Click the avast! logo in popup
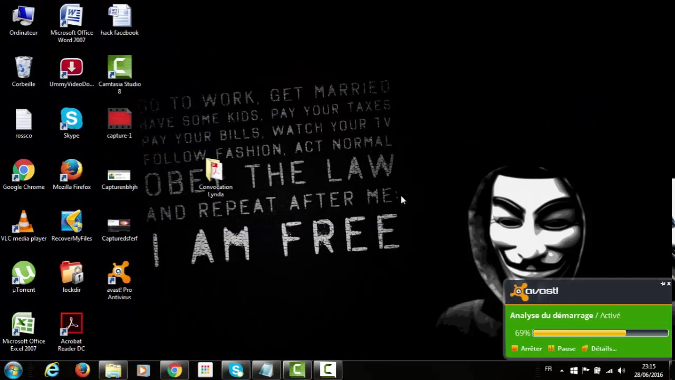The image size is (675, 380). 535,291
